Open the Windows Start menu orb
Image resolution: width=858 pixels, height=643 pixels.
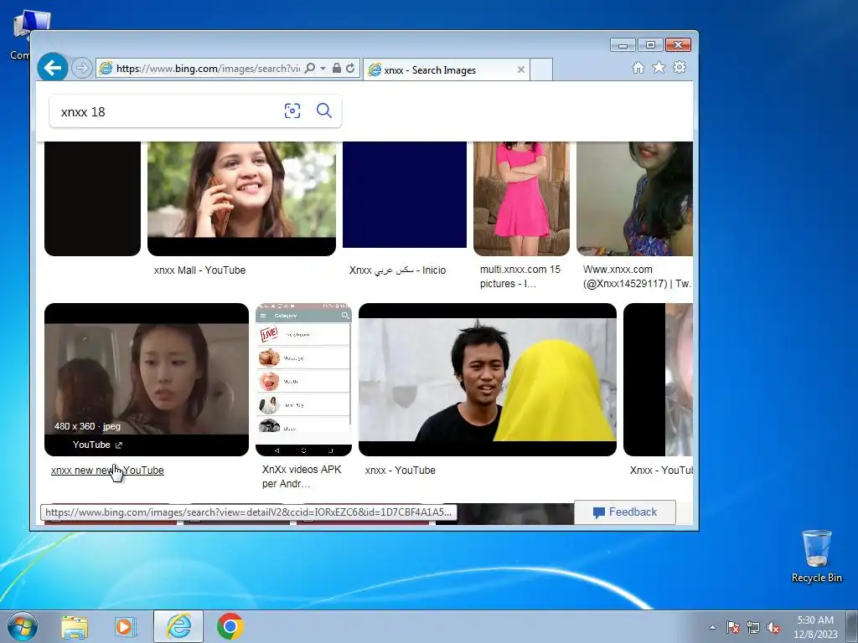coord(22,626)
